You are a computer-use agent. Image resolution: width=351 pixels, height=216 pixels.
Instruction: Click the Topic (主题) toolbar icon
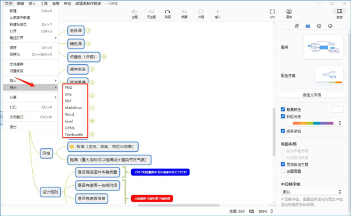(x=135, y=14)
